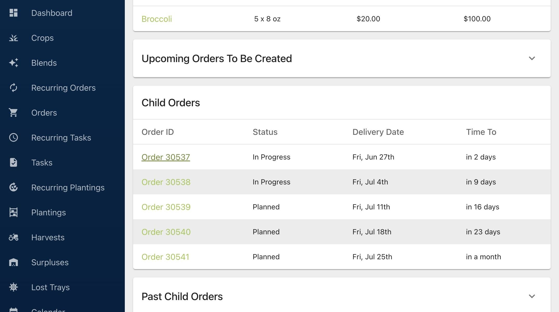The height and width of the screenshot is (312, 559).
Task: Click the Blends sparkle icon
Action: [14, 63]
